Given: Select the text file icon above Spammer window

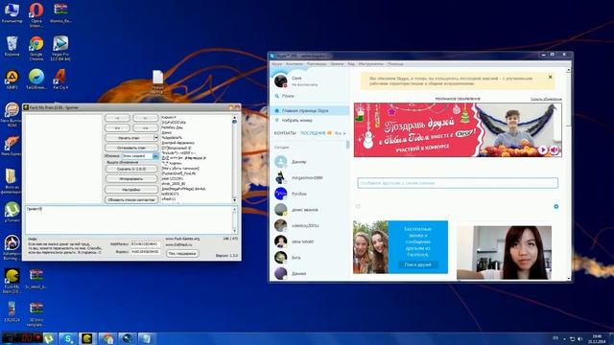Looking at the screenshot, I should (157, 81).
